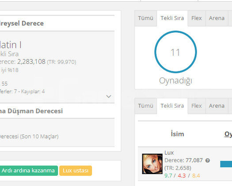Sort table by İsim column header
This screenshot has height=186, width=232.
pos(177,134)
